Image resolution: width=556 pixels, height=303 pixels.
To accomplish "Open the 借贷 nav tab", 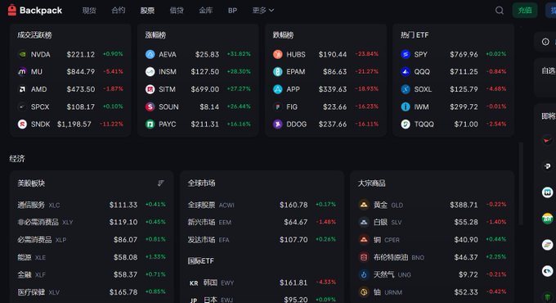I will (177, 11).
